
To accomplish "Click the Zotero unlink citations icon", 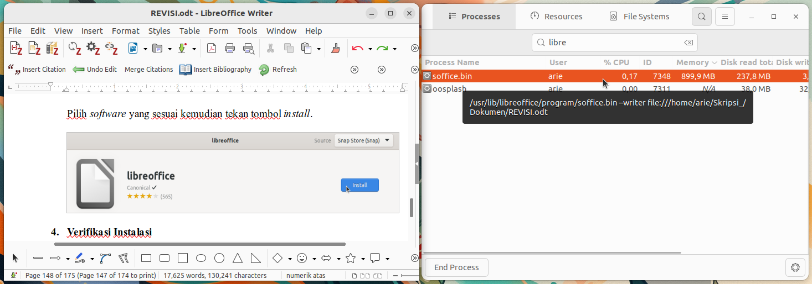I will (111, 49).
